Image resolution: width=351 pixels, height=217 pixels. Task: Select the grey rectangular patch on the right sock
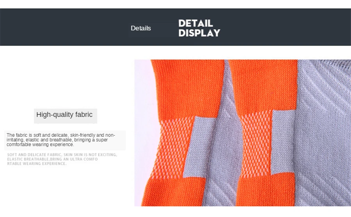[x=283, y=142]
